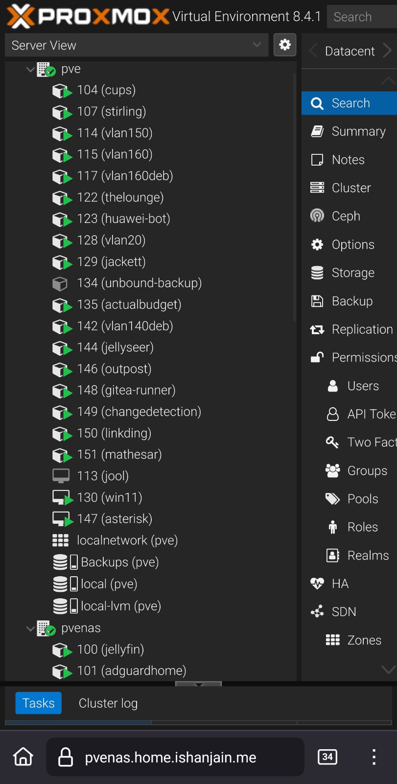Open the Backup menu entry
This screenshot has height=784, width=397.
351,301
